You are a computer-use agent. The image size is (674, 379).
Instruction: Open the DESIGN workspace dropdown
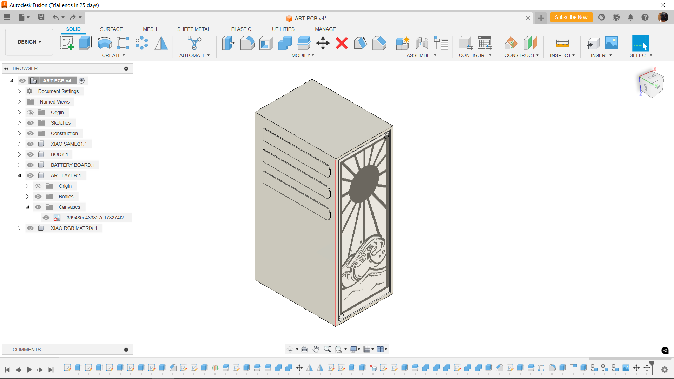(x=29, y=42)
